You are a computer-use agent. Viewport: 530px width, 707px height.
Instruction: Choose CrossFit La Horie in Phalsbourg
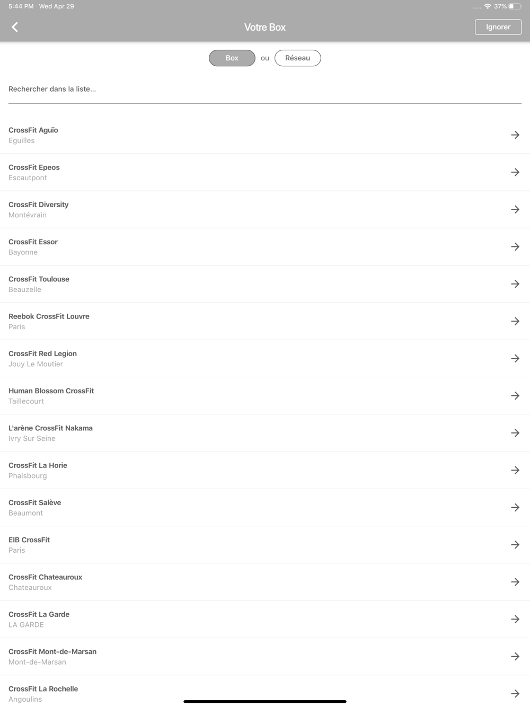pyautogui.click(x=265, y=471)
